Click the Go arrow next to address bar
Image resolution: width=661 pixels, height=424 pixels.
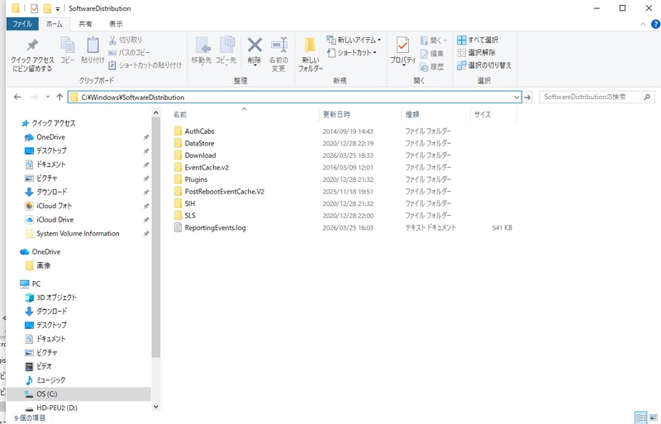[527, 98]
